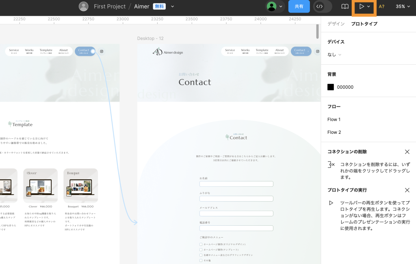Click the play prototype button
Screen dimensions: 416x264
[x=361, y=7]
